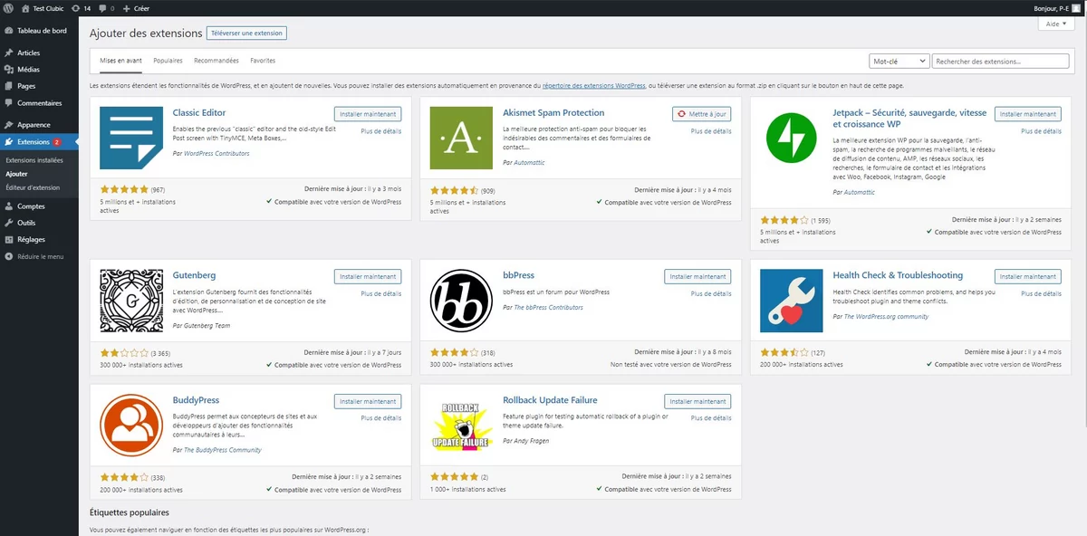Click the Outils wrench icon in the sidebar
1087x536 pixels.
[8, 223]
